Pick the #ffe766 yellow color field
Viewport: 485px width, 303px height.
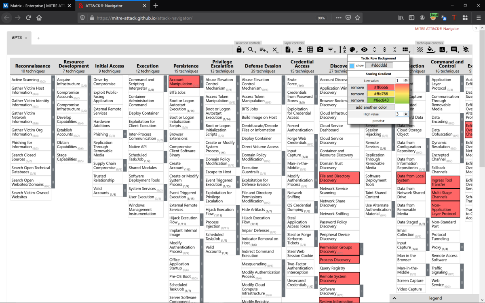pos(381,94)
